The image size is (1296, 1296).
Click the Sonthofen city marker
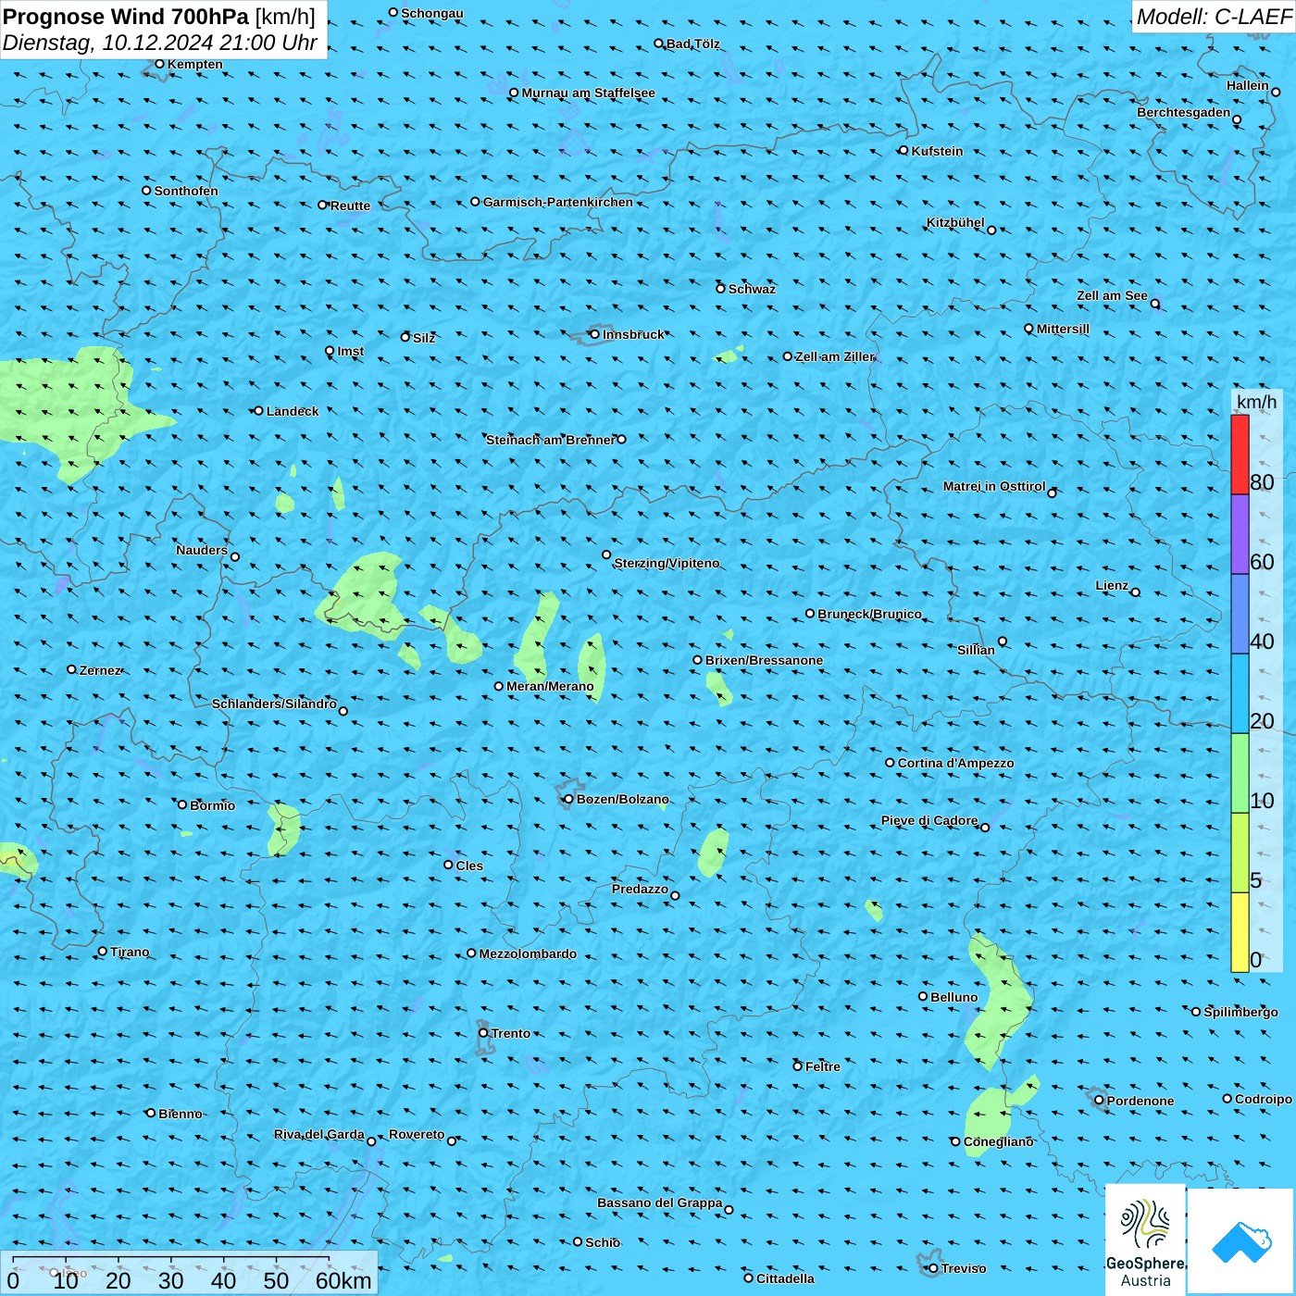pyautogui.click(x=146, y=190)
